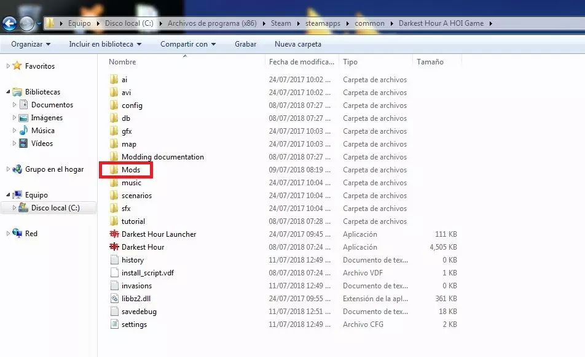Open the Compartir con menu
The image size is (585, 357).
point(188,44)
